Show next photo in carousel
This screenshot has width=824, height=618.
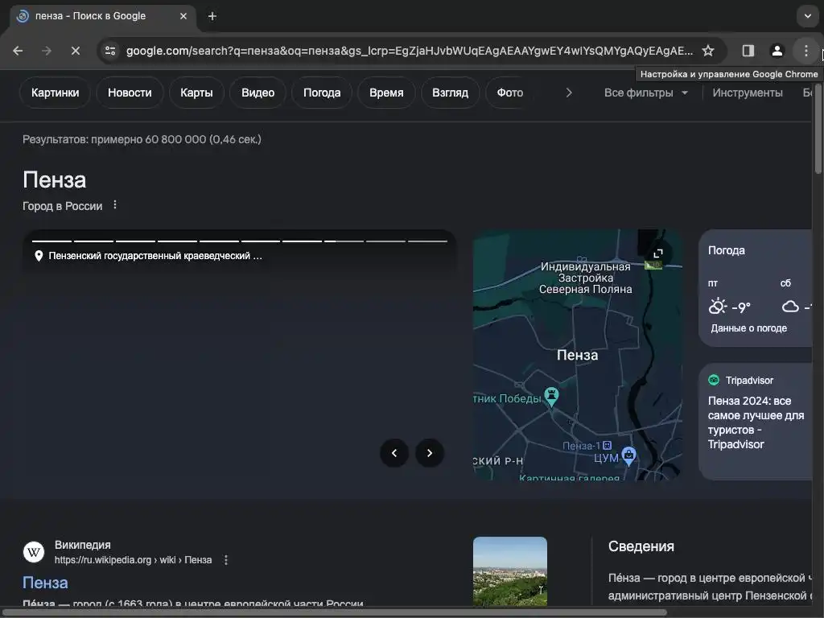coord(430,453)
